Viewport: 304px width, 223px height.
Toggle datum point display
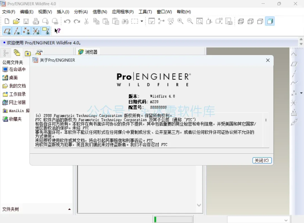(26, 31)
